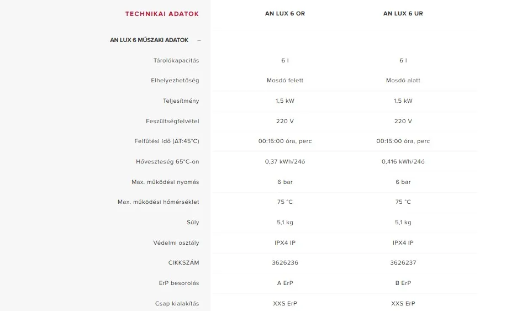Click the Teljesítmény row label

click(x=181, y=101)
